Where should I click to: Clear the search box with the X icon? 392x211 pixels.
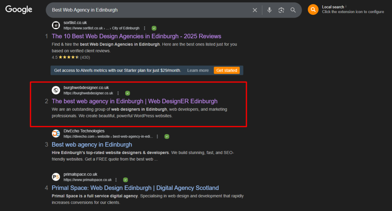(255, 10)
